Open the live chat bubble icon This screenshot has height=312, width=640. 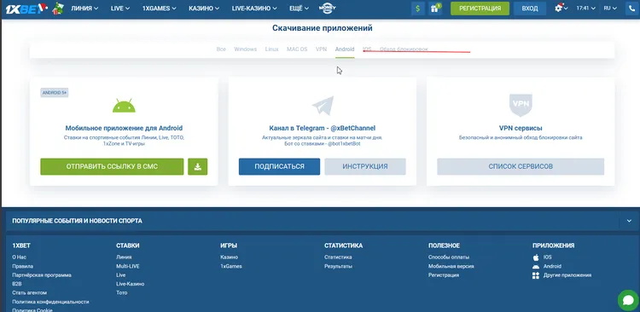(629, 301)
